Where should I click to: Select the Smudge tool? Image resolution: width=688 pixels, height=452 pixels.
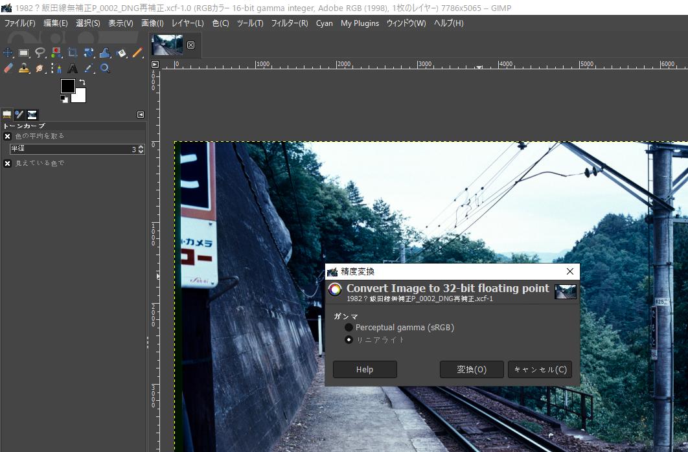(40, 69)
